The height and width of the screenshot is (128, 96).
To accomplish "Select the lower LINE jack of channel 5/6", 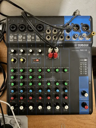I will [x=48, y=38].
